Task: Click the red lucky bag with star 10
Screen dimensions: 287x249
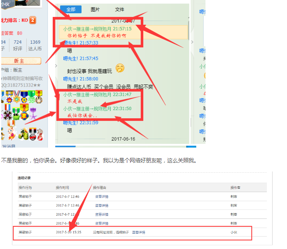Action: 40,134
